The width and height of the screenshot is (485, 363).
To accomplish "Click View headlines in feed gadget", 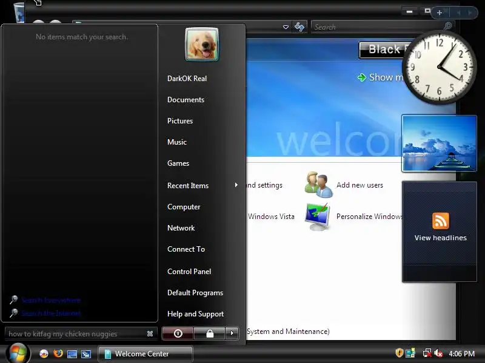I will click(441, 238).
